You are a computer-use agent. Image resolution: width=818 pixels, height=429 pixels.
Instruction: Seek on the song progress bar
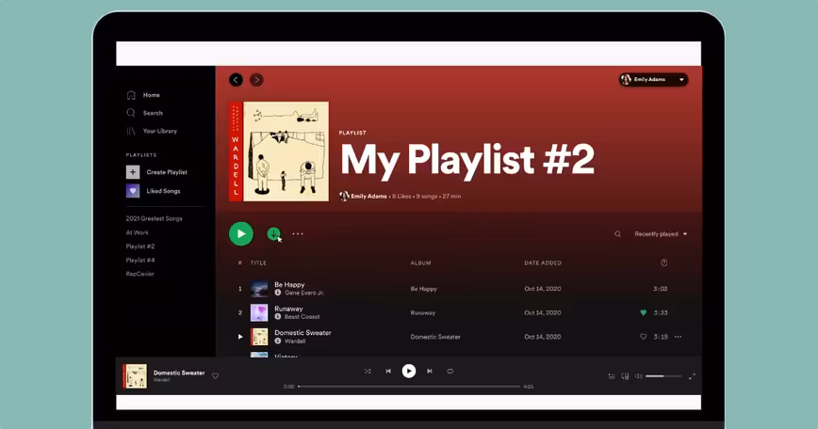point(409,387)
